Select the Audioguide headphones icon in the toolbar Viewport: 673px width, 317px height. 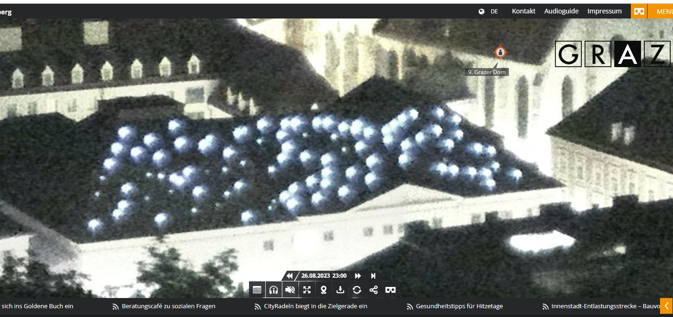tap(273, 290)
